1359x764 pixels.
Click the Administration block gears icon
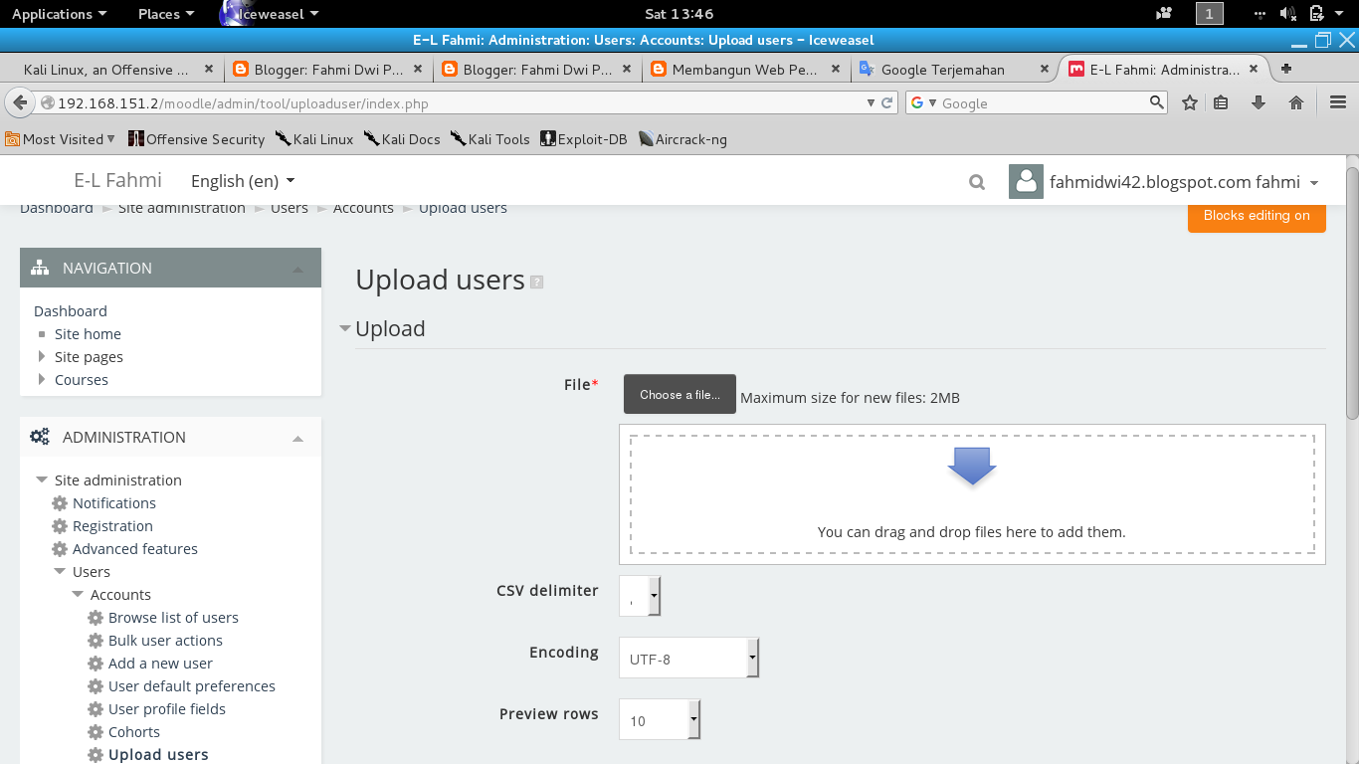(x=39, y=436)
